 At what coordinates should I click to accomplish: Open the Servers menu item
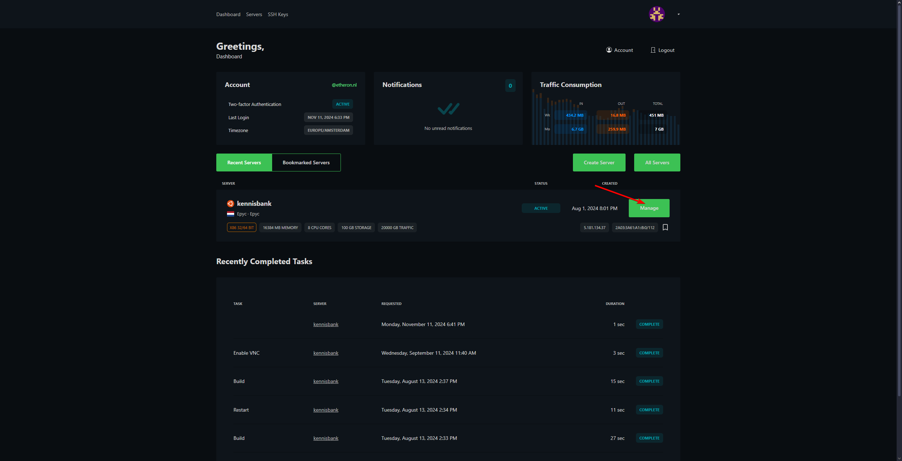(254, 14)
